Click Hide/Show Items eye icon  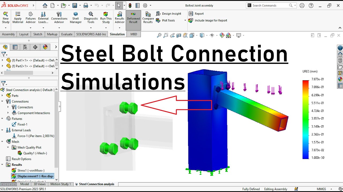coord(212,35)
